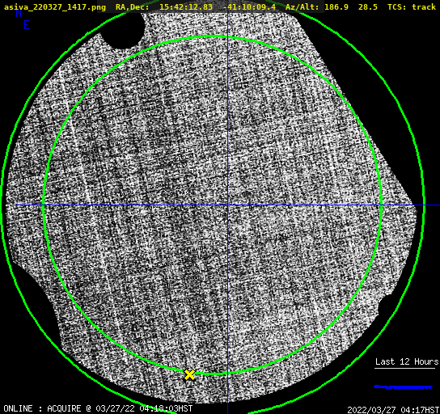Click the right ascension value 15:42:12.83
Viewport: 440px width, 414px height.
[x=186, y=6]
